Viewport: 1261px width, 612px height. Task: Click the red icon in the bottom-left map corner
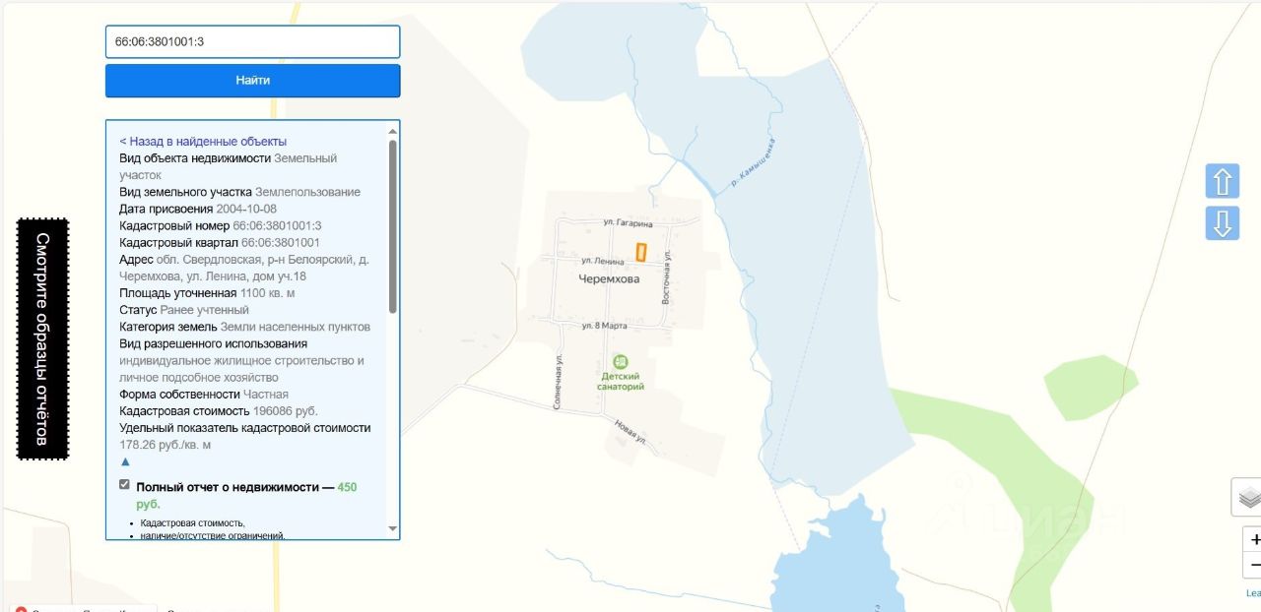click(x=21, y=609)
